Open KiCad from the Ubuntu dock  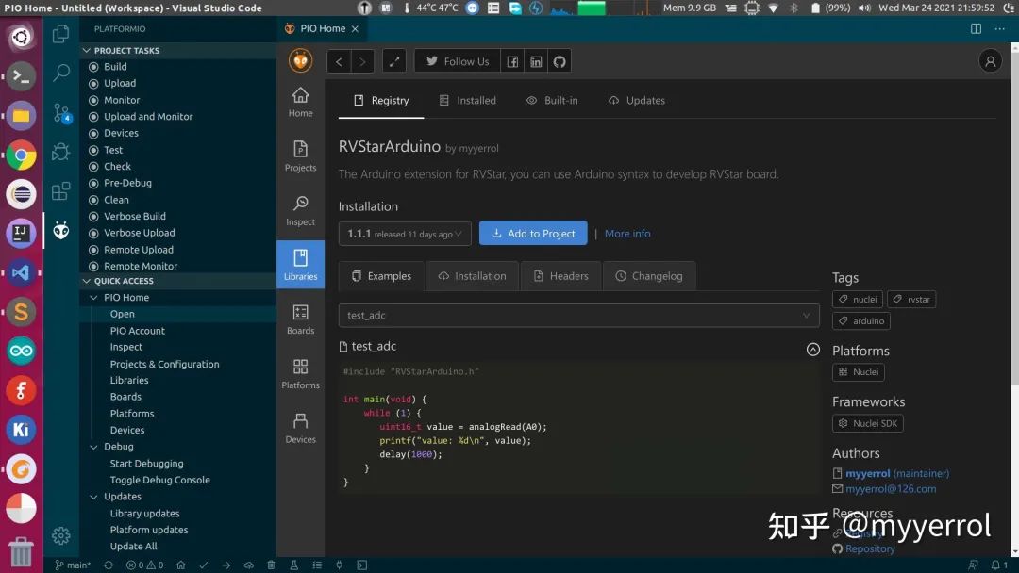(21, 430)
